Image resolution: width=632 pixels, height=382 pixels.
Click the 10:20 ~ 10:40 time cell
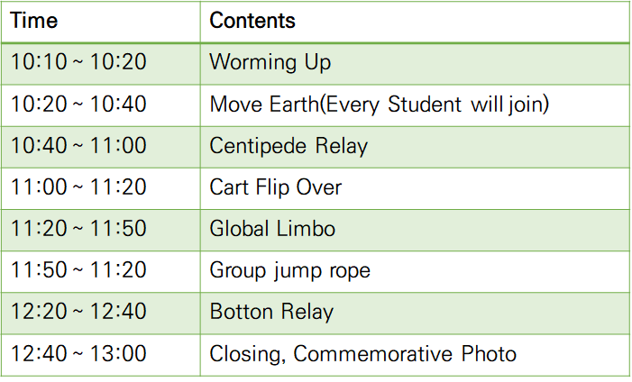point(78,105)
